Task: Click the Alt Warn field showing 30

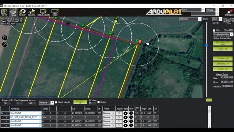Action: pyautogui.click(x=92, y=103)
